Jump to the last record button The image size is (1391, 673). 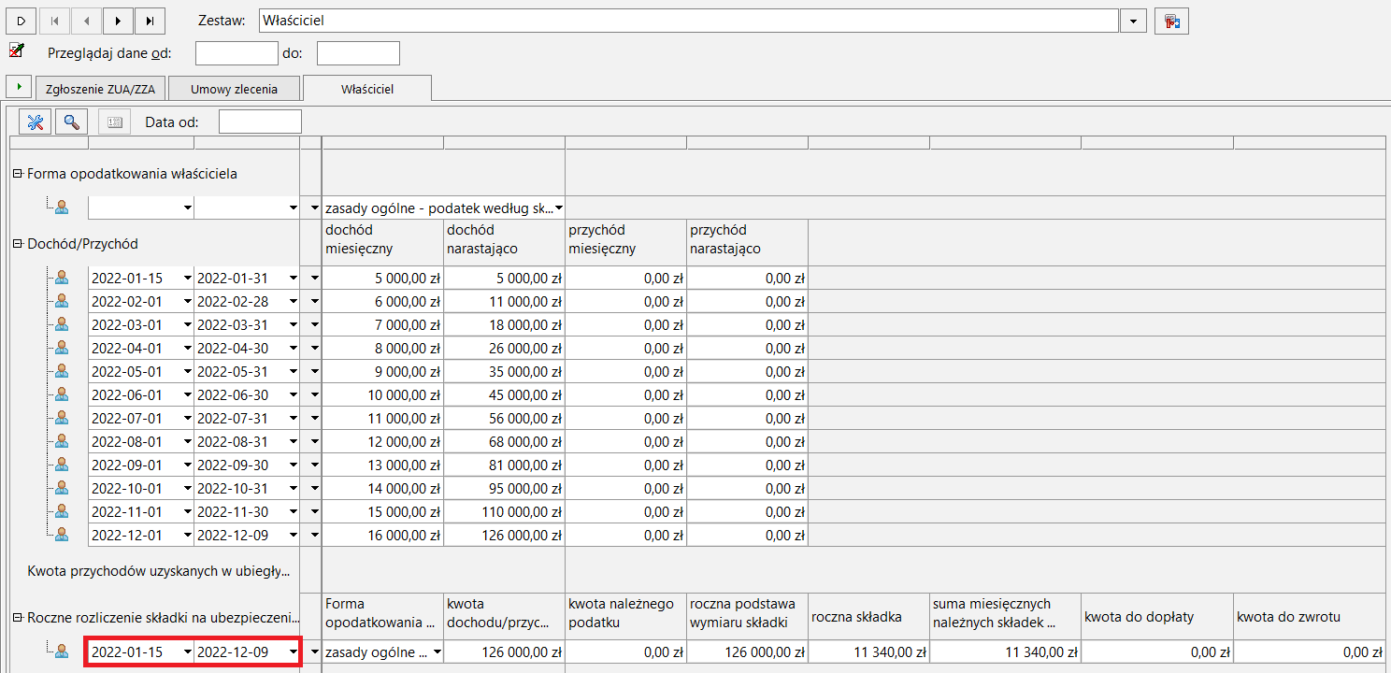[x=150, y=21]
